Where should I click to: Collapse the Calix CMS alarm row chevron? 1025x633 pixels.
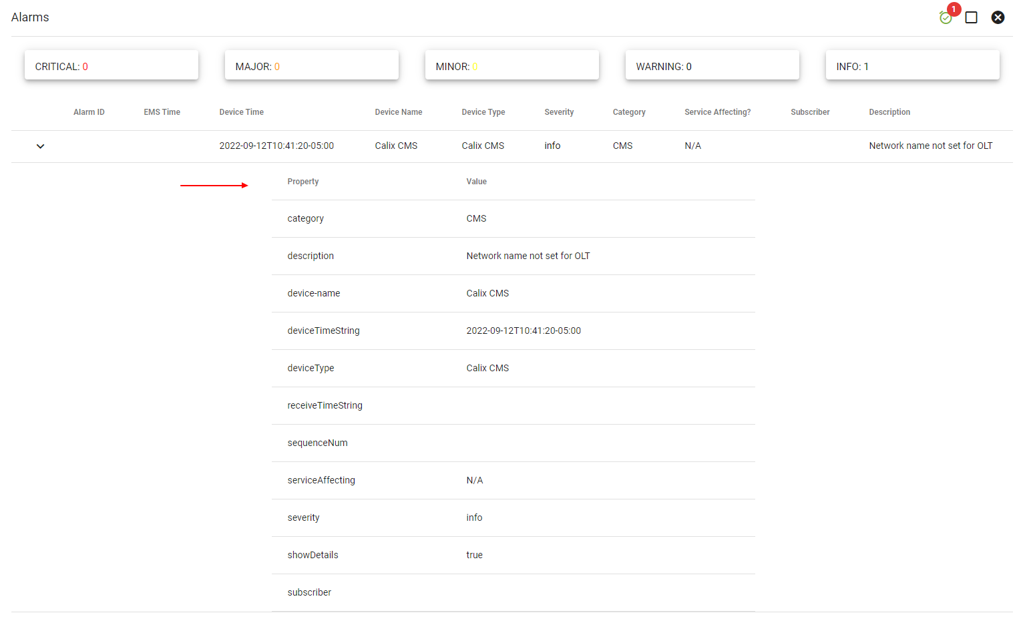pos(41,146)
